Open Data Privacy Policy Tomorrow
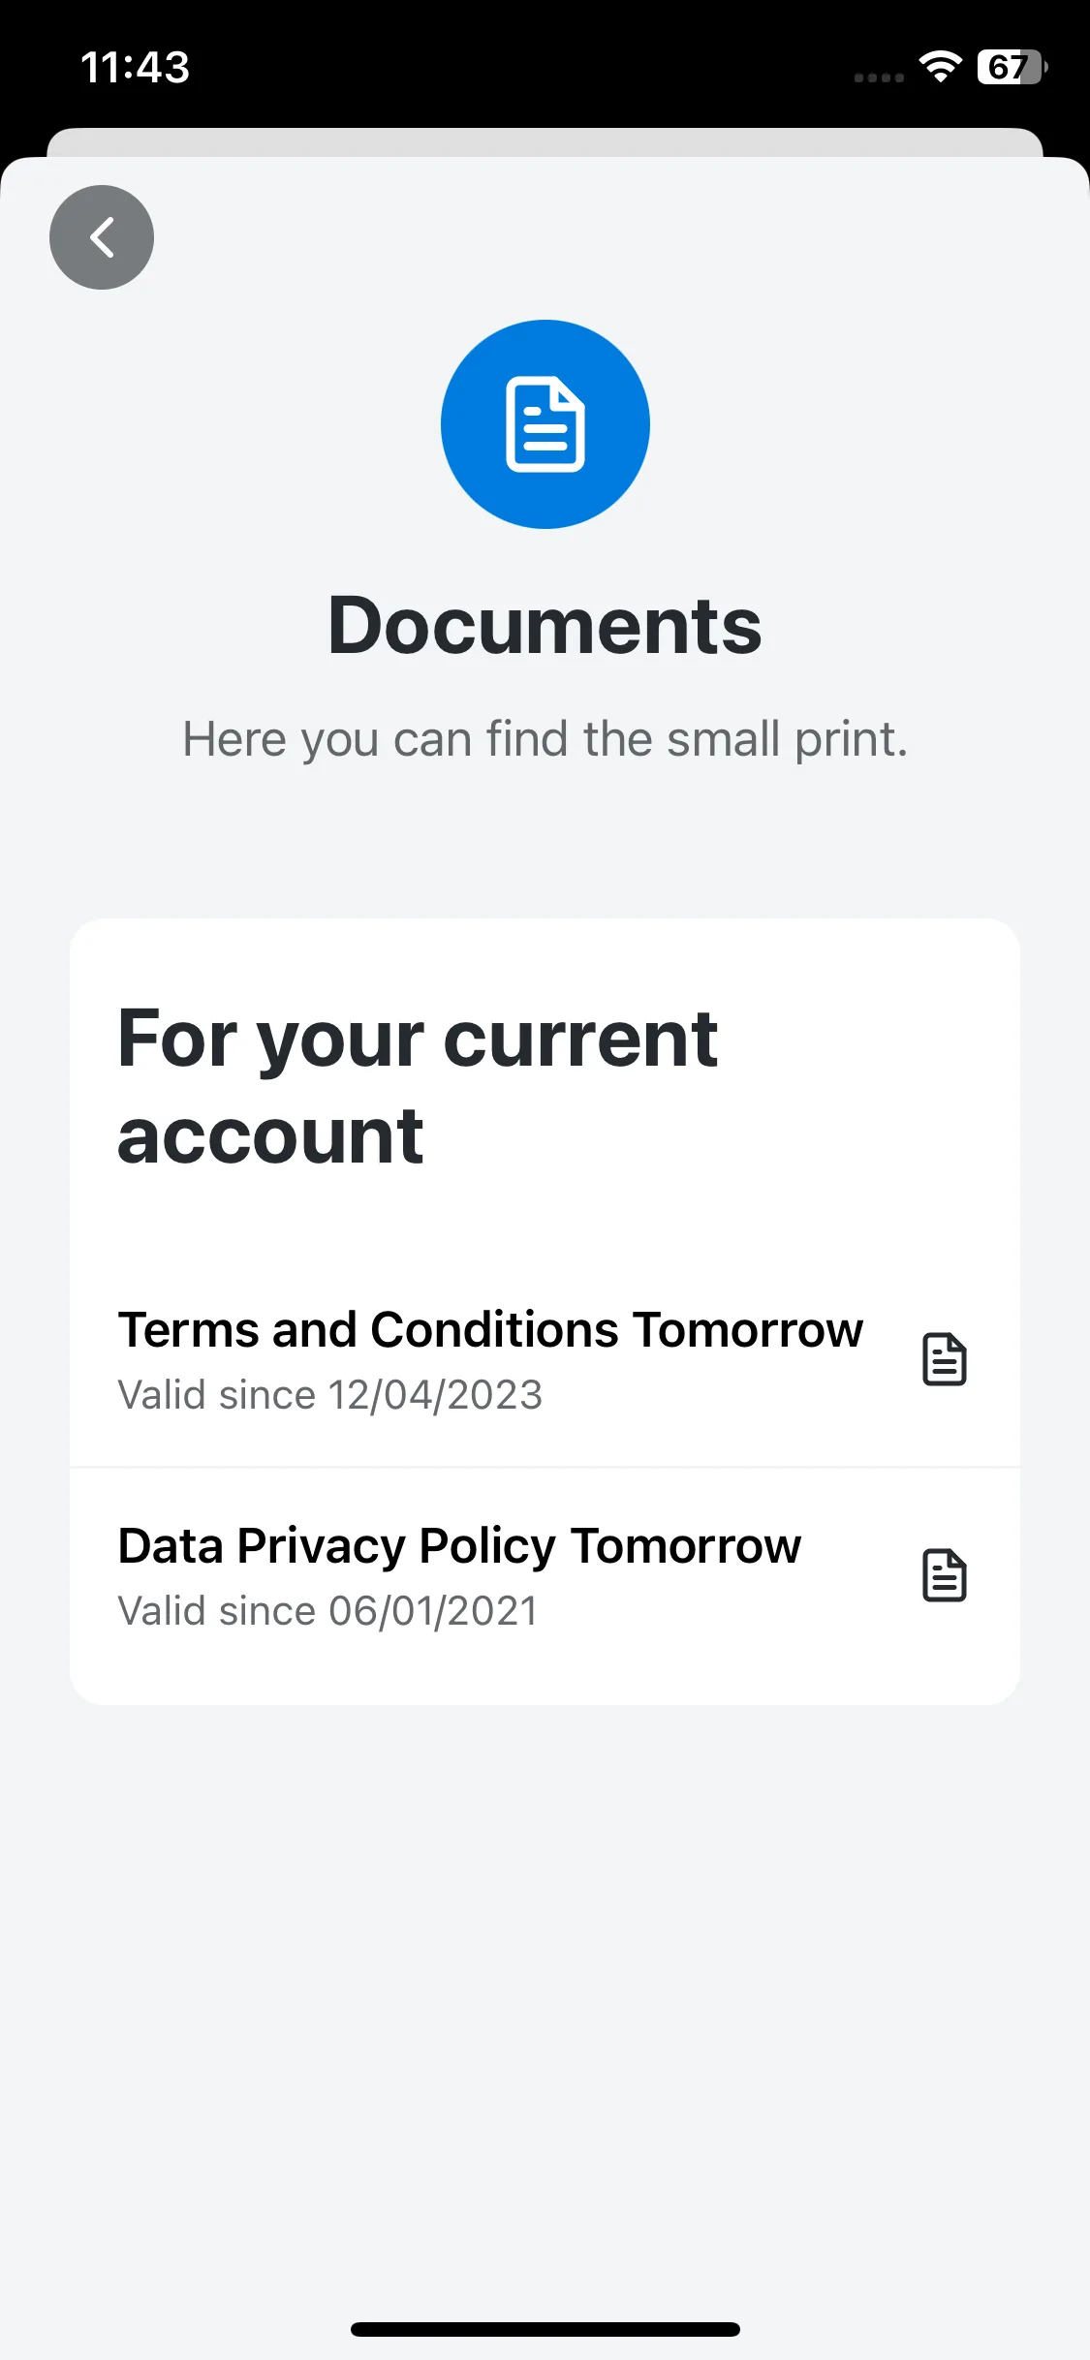 (545, 1576)
